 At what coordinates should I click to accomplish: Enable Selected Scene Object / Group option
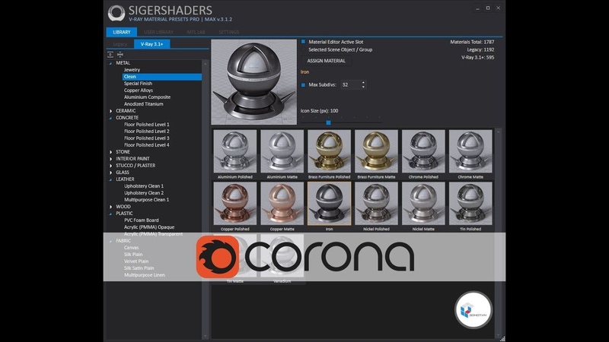[303, 49]
